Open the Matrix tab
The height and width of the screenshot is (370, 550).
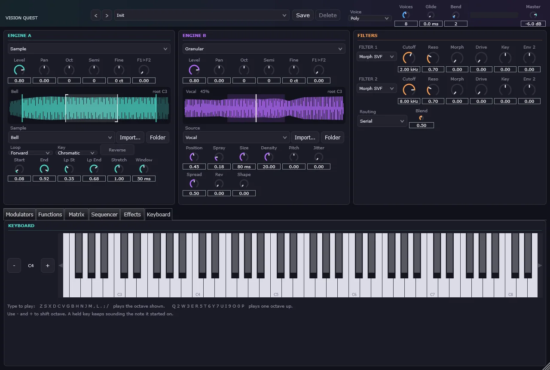[76, 214]
